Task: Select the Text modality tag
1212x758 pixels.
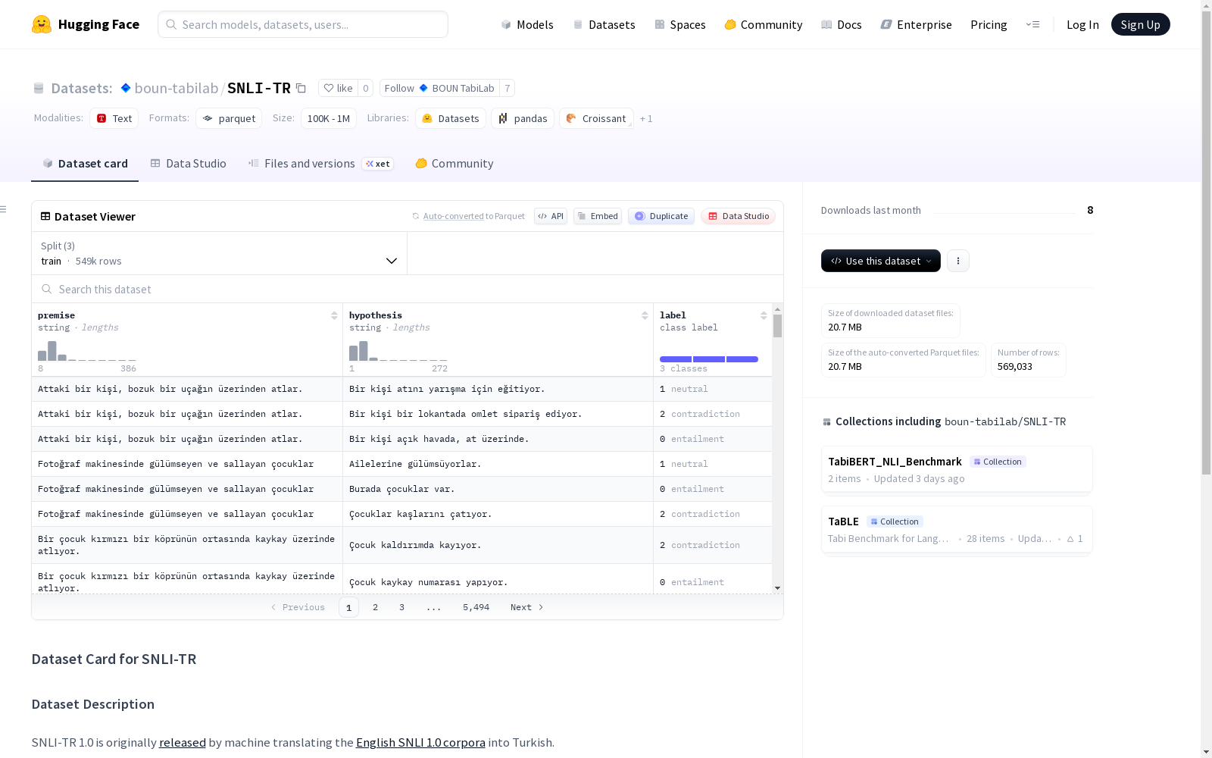Action: pyautogui.click(x=114, y=118)
